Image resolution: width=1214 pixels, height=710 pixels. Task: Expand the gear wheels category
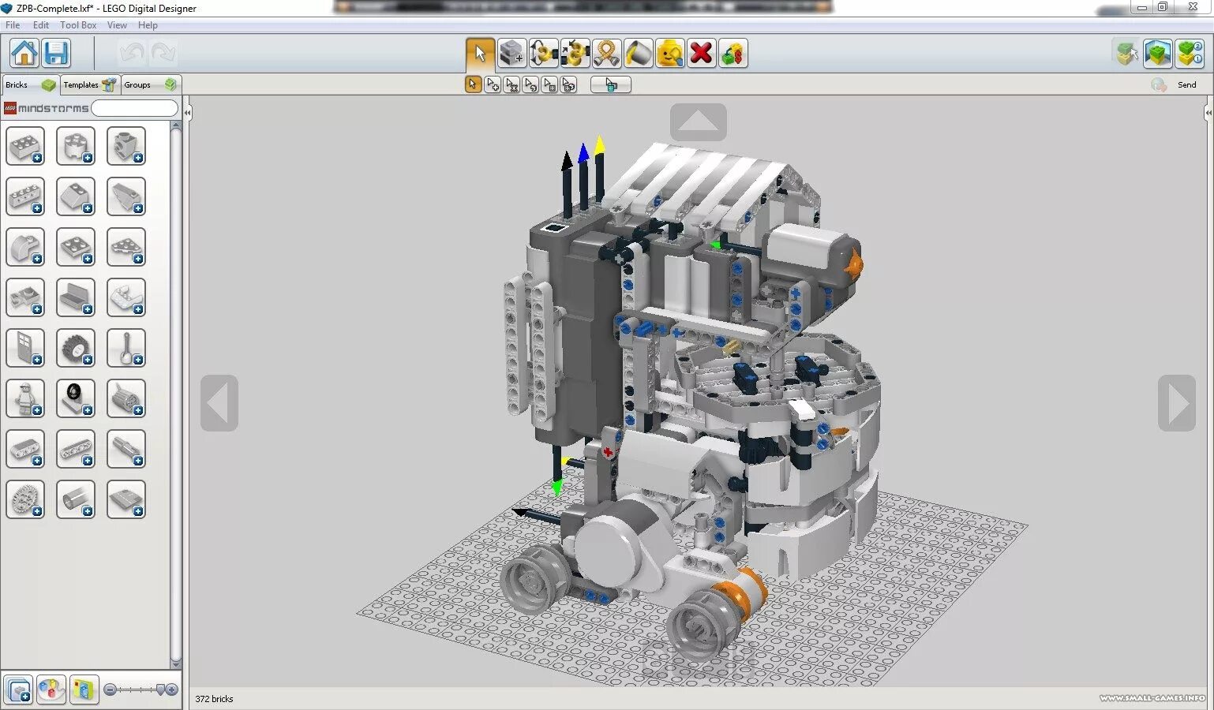(25, 499)
